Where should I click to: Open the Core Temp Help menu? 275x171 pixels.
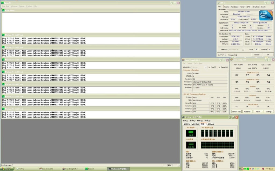click(201, 64)
